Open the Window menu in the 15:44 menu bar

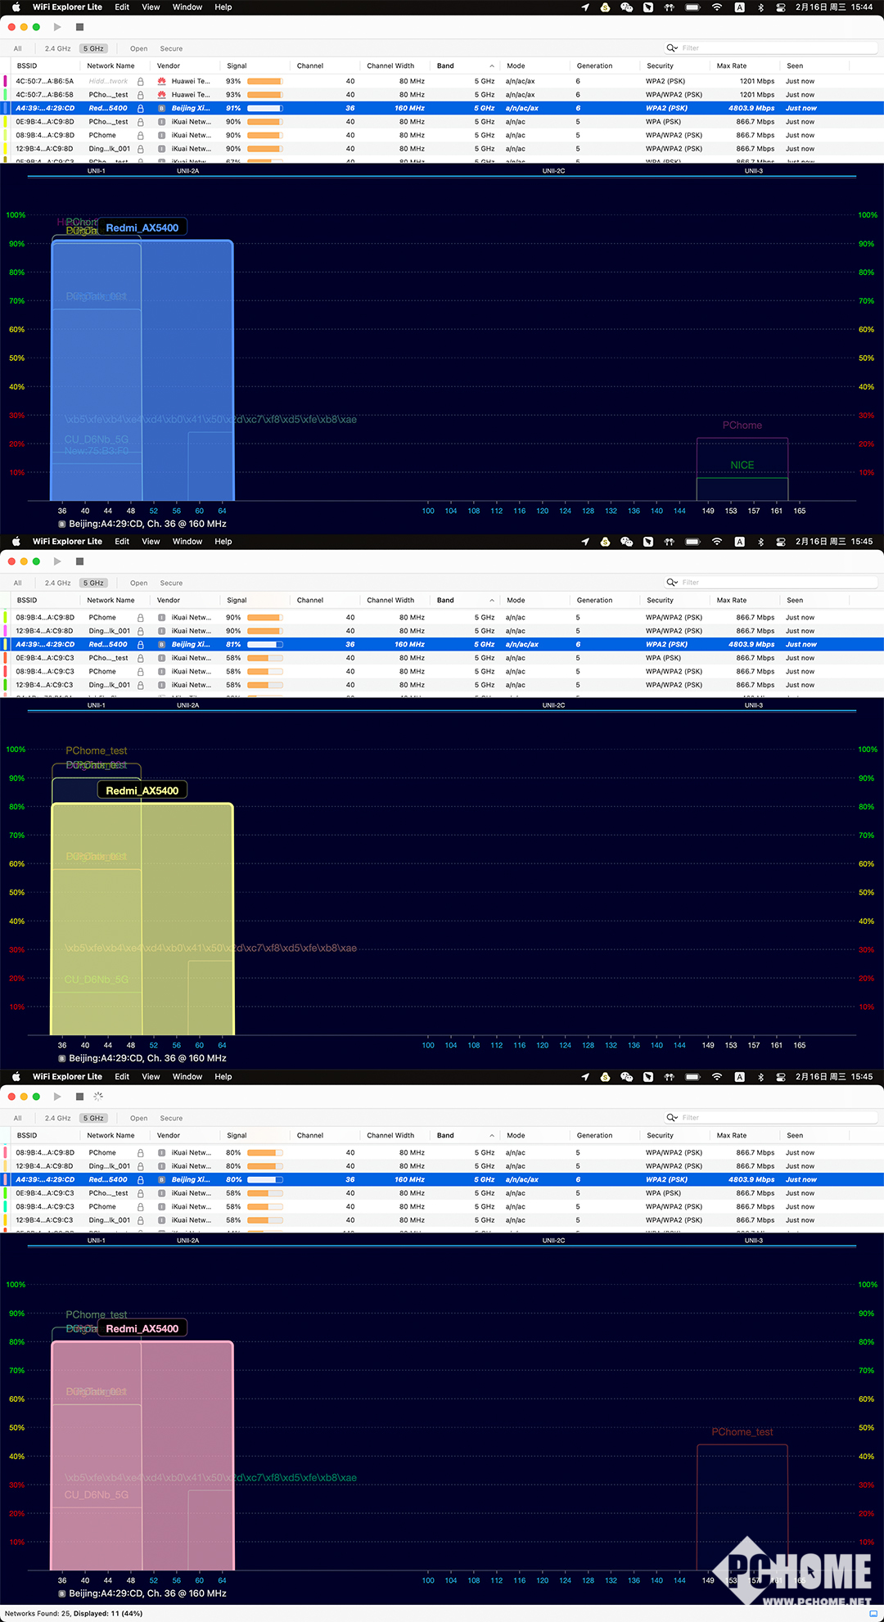tap(187, 7)
